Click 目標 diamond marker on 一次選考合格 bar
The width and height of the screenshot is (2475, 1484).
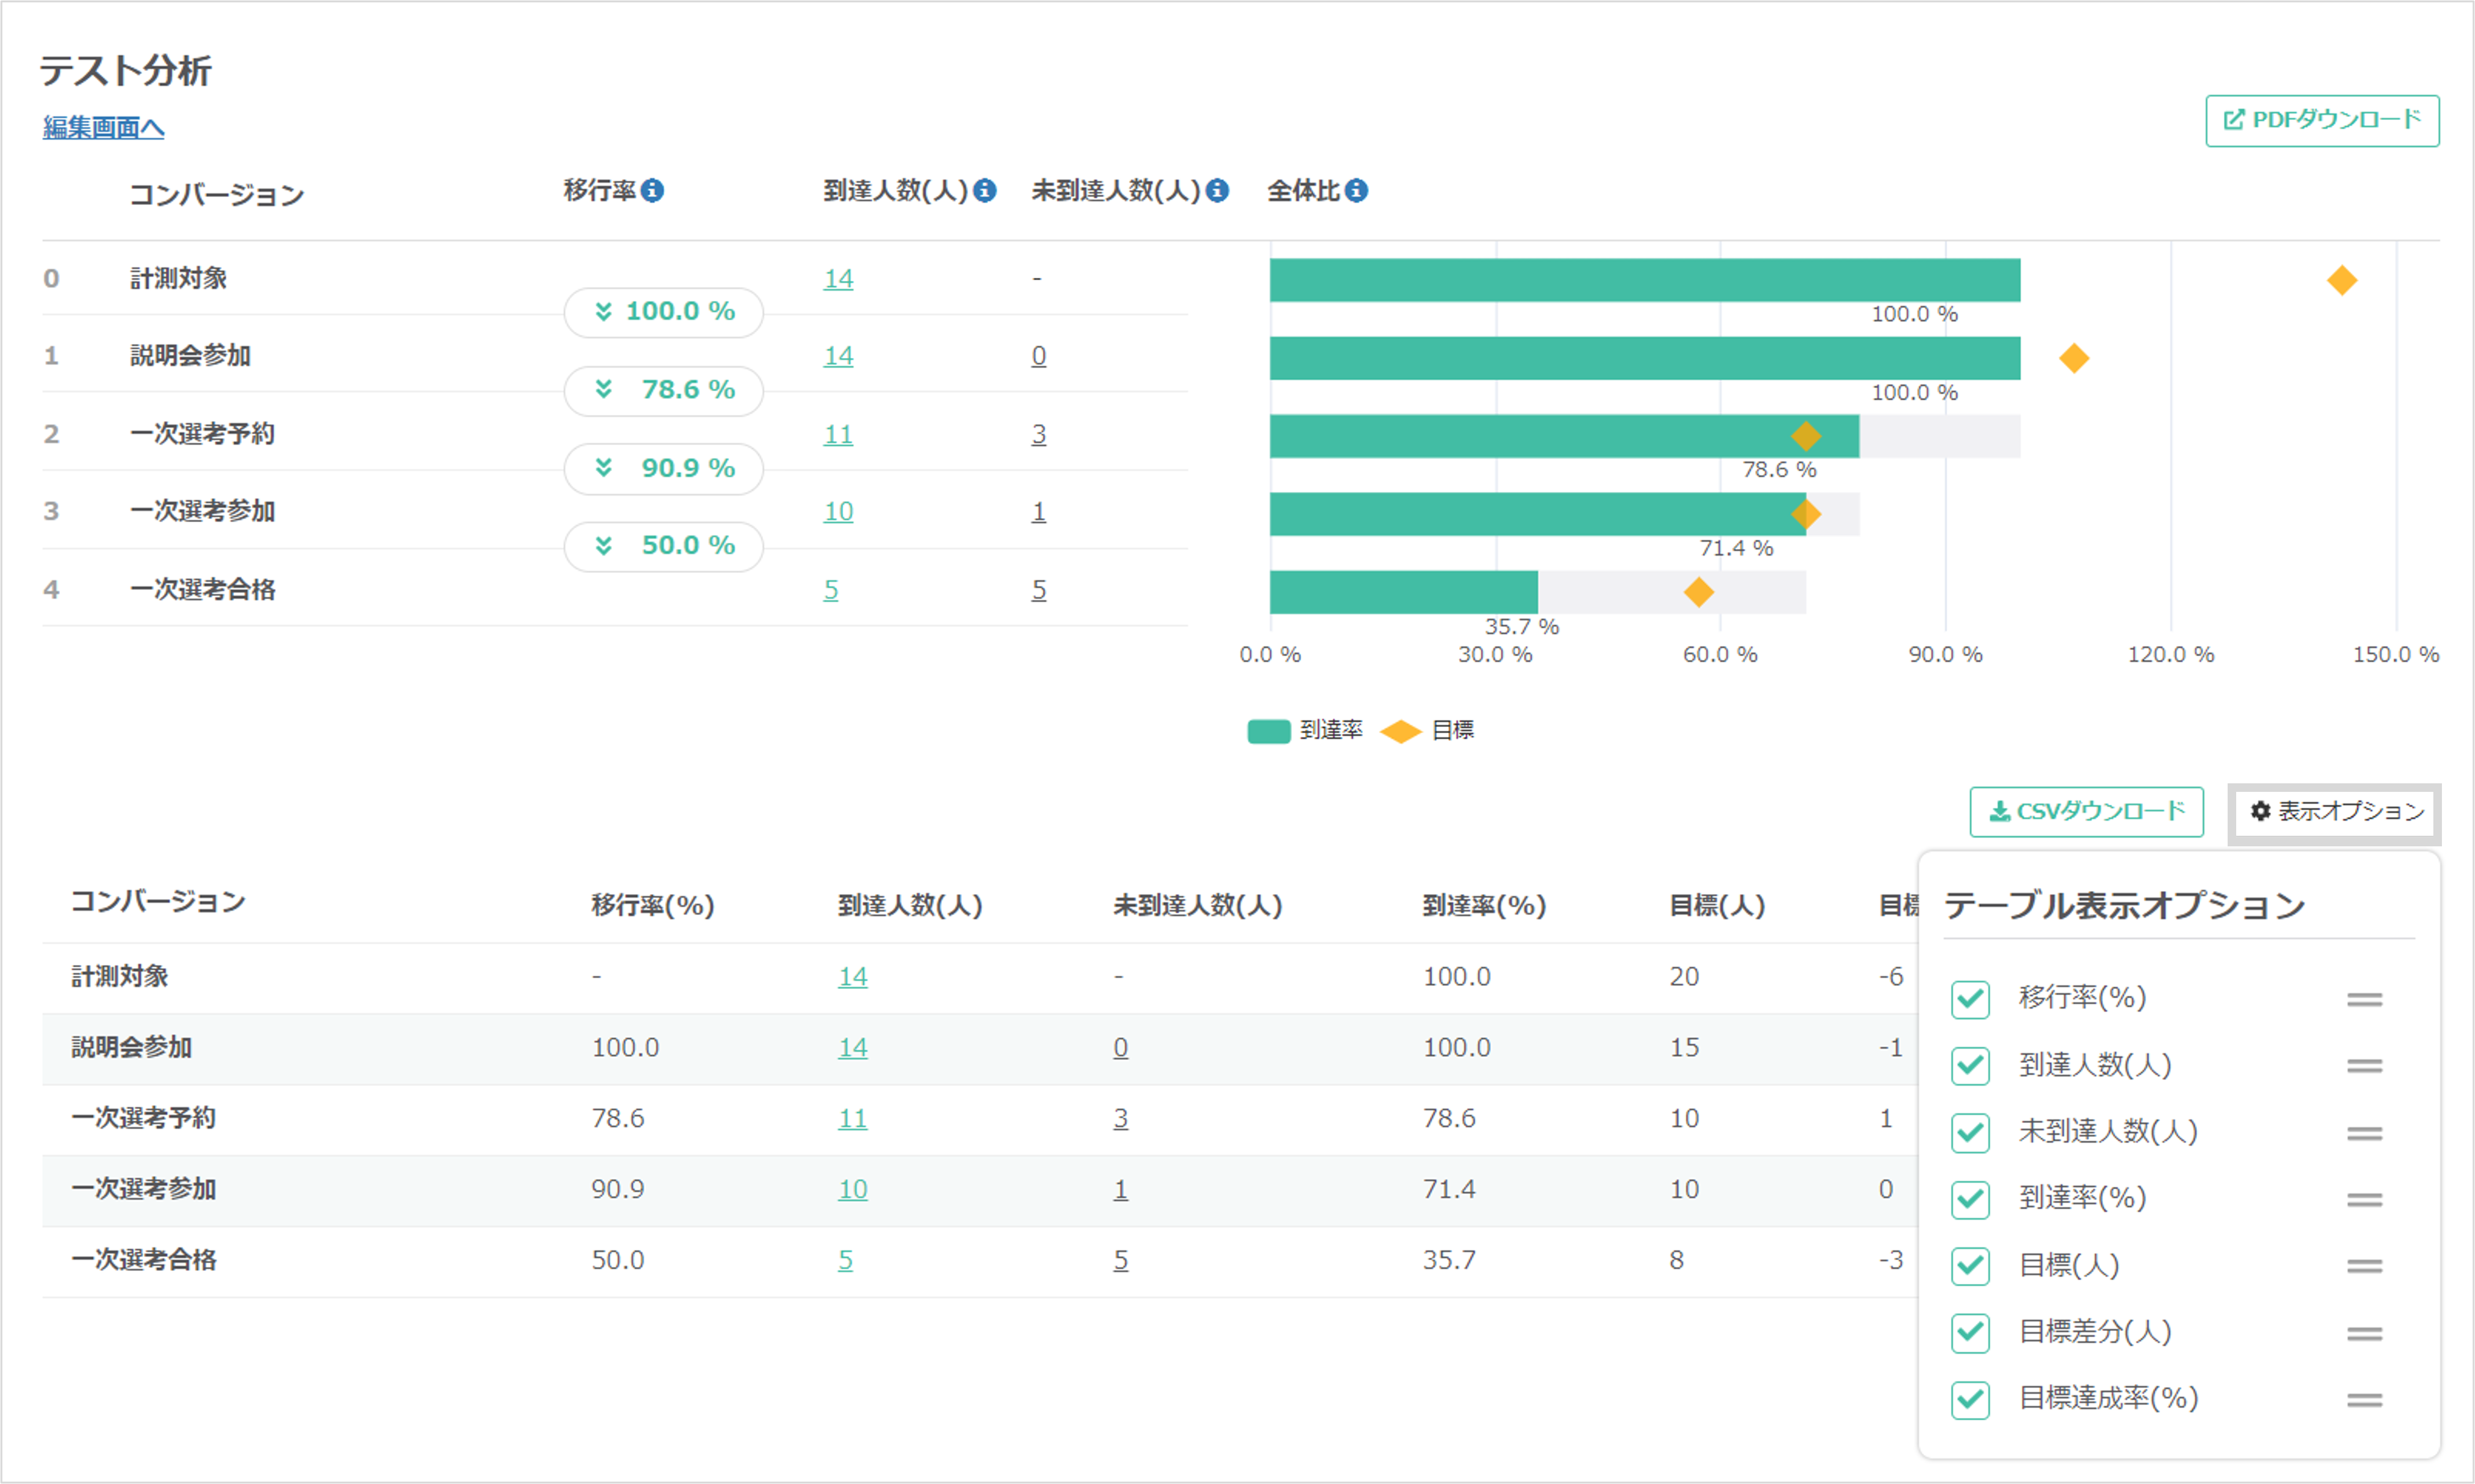(x=1699, y=592)
